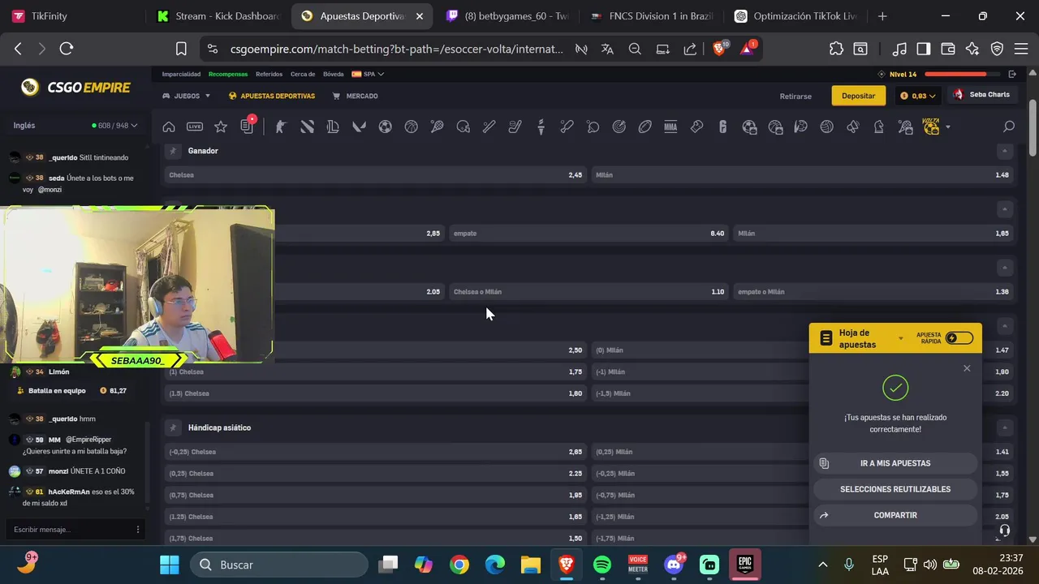Image resolution: width=1039 pixels, height=584 pixels.
Task: Open the SPA language dropdown
Action: coord(368,74)
